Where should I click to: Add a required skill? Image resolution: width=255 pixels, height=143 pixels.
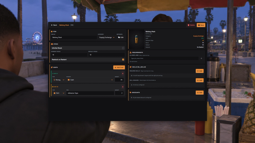[199, 71]
